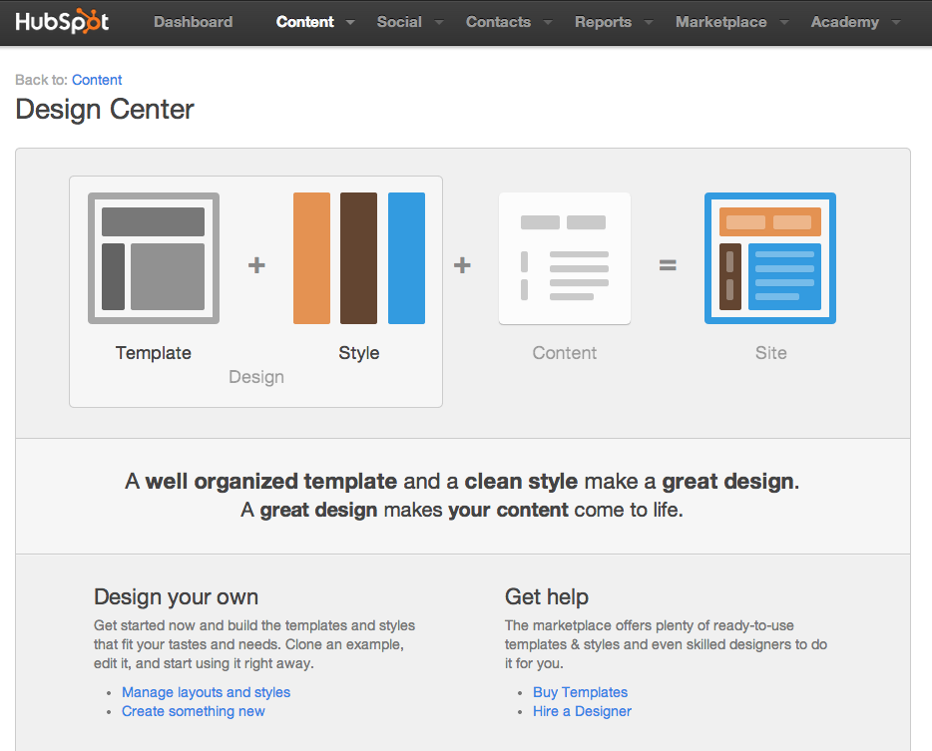Open the Buy Templates link

tap(580, 692)
